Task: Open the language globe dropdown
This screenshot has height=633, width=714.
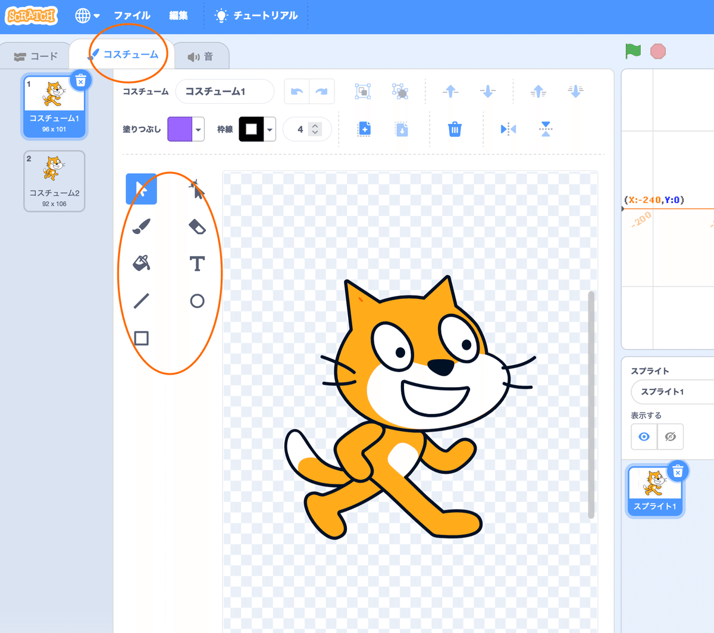Action: (87, 15)
